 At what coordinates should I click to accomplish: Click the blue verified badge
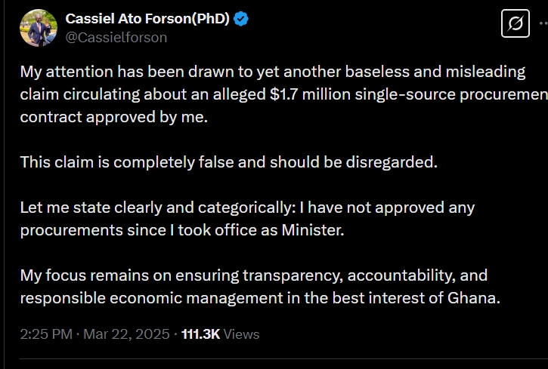click(241, 19)
